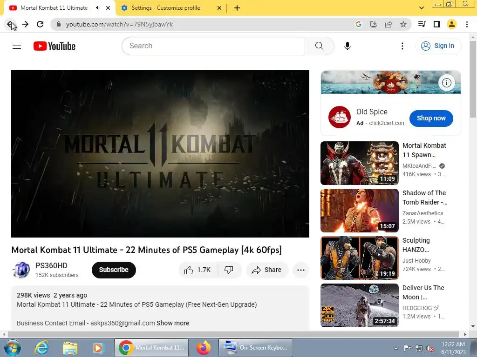
Task: Click the scroll right arrow of horizontal scrollbar
Action: coord(465,334)
